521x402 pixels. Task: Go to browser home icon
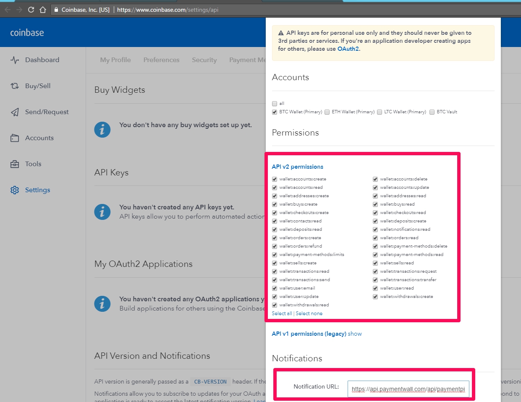pos(43,10)
